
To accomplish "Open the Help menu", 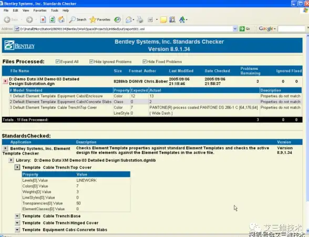I will pyautogui.click(x=66, y=11).
